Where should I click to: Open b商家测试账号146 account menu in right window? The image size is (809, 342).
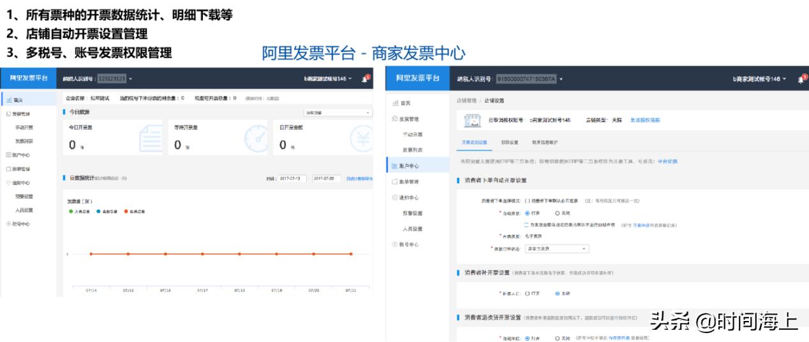tap(759, 79)
